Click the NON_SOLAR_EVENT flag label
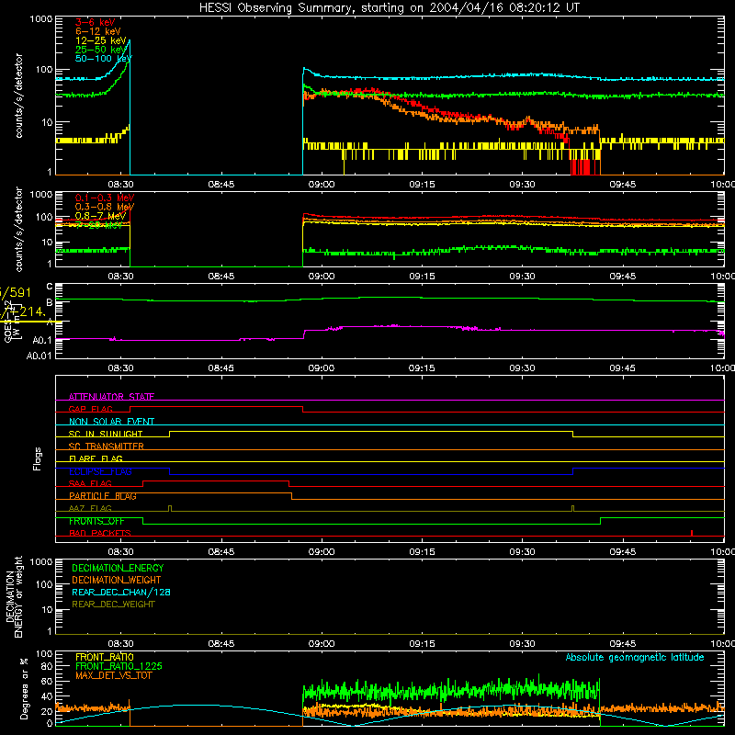The width and height of the screenshot is (735, 735). [x=111, y=422]
